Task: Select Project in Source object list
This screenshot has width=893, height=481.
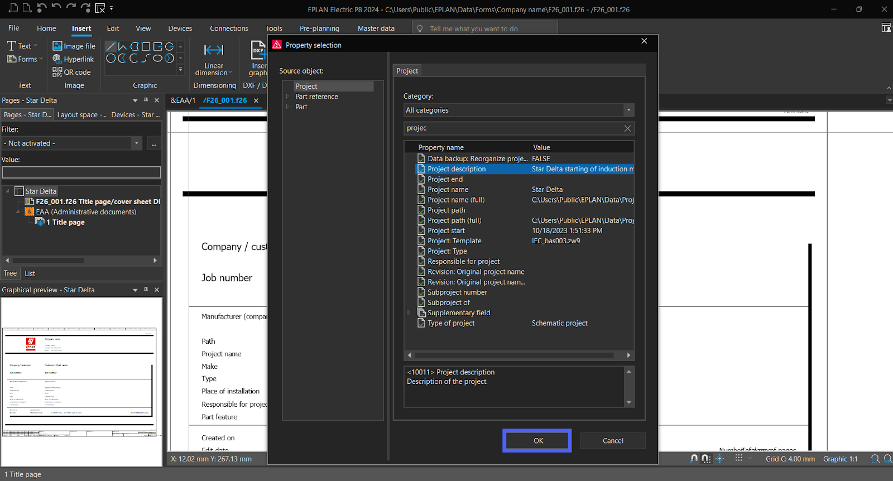Action: point(333,86)
